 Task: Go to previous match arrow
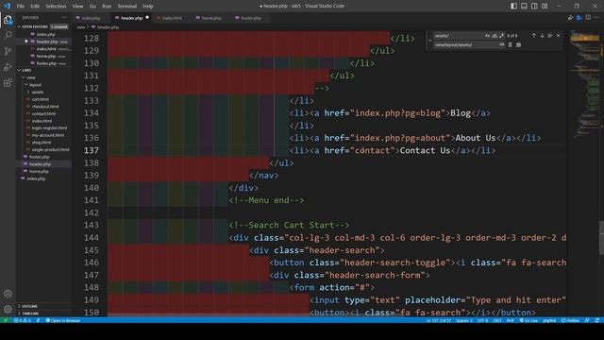pyautogui.click(x=534, y=36)
